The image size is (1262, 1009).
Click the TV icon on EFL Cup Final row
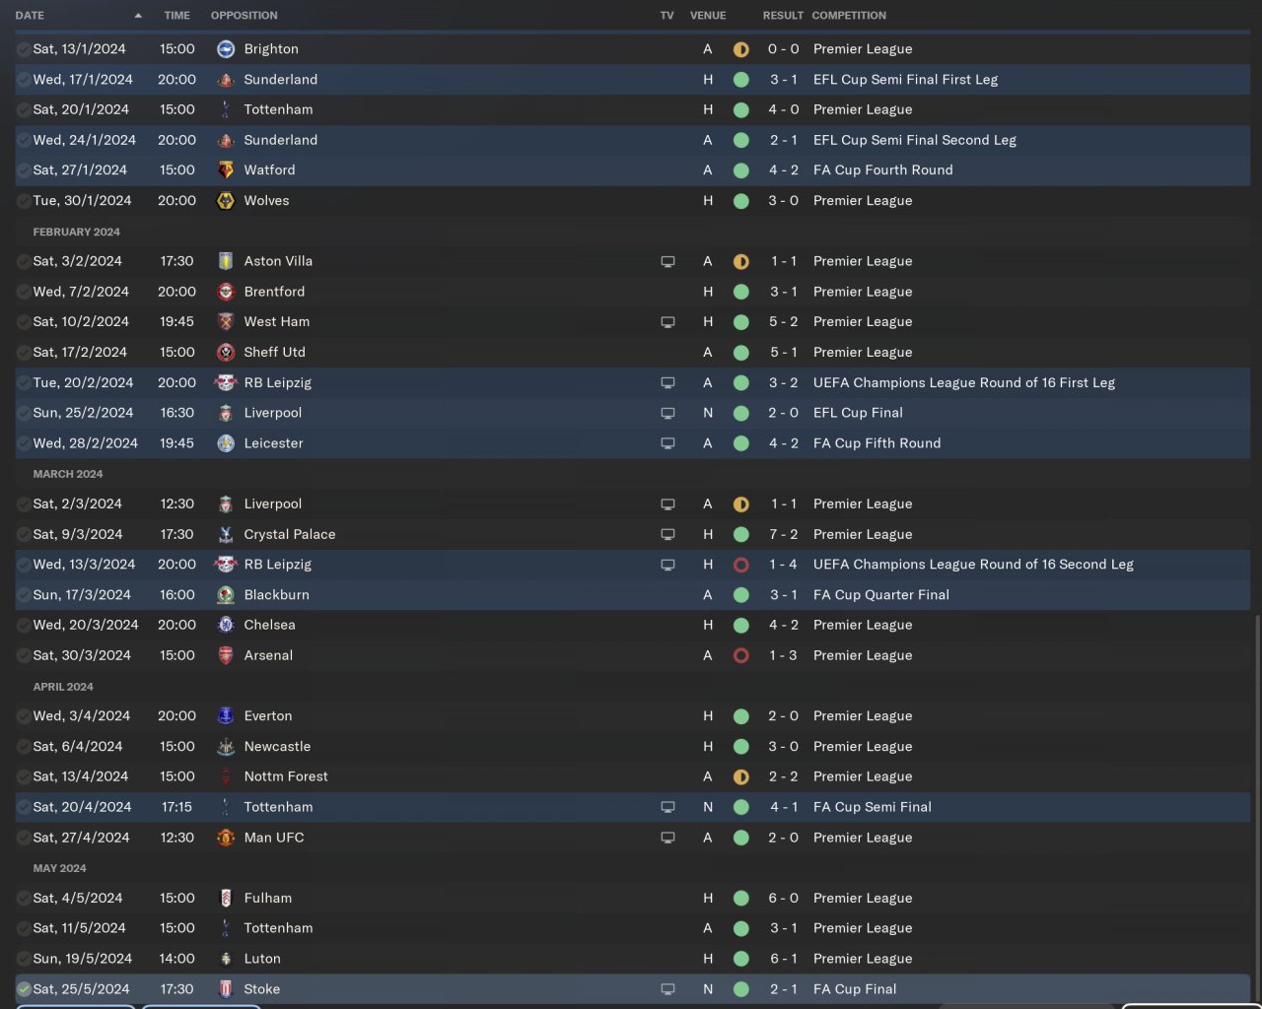point(667,413)
